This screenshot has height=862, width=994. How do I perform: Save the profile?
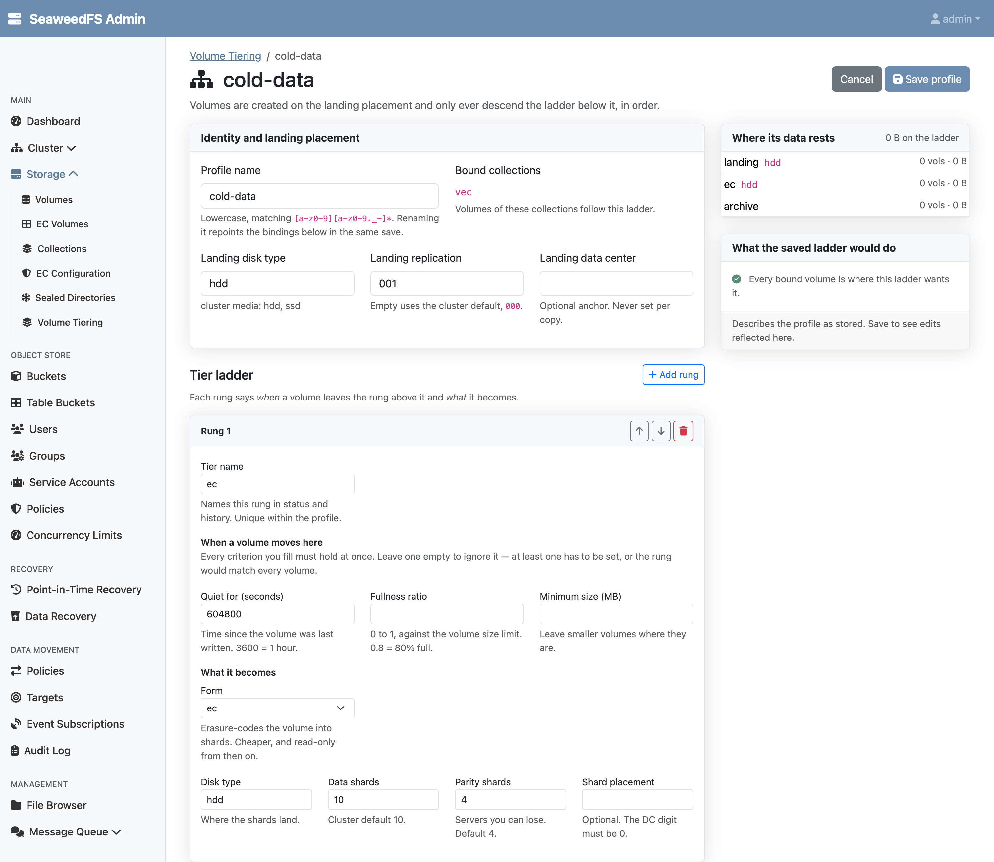coord(927,79)
